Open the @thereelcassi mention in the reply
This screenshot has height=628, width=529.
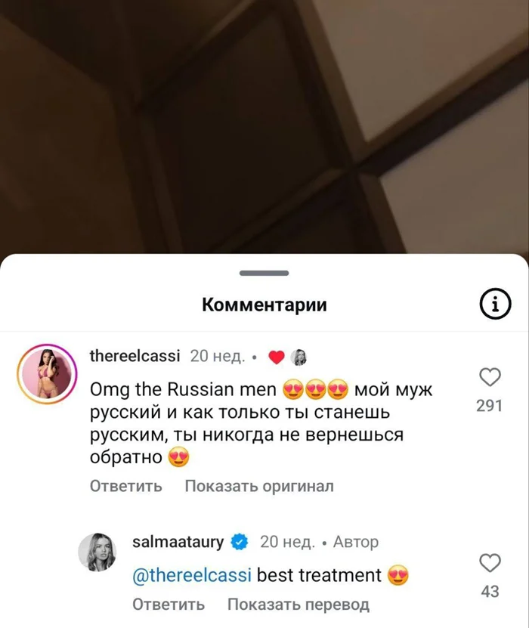coord(192,575)
